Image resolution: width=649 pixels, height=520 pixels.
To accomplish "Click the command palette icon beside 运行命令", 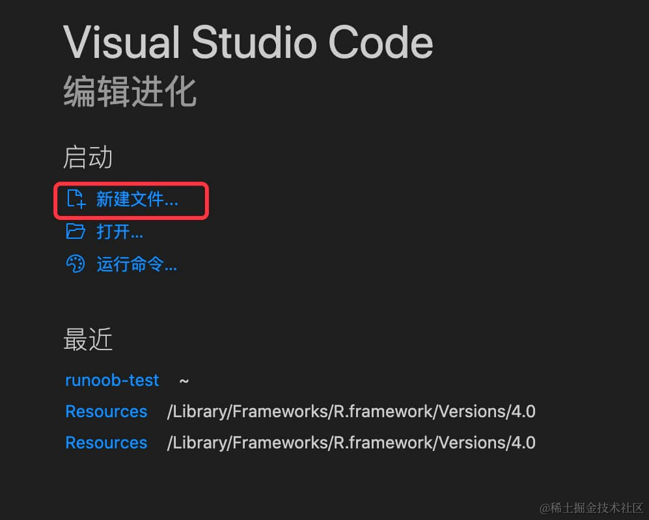I will click(76, 264).
